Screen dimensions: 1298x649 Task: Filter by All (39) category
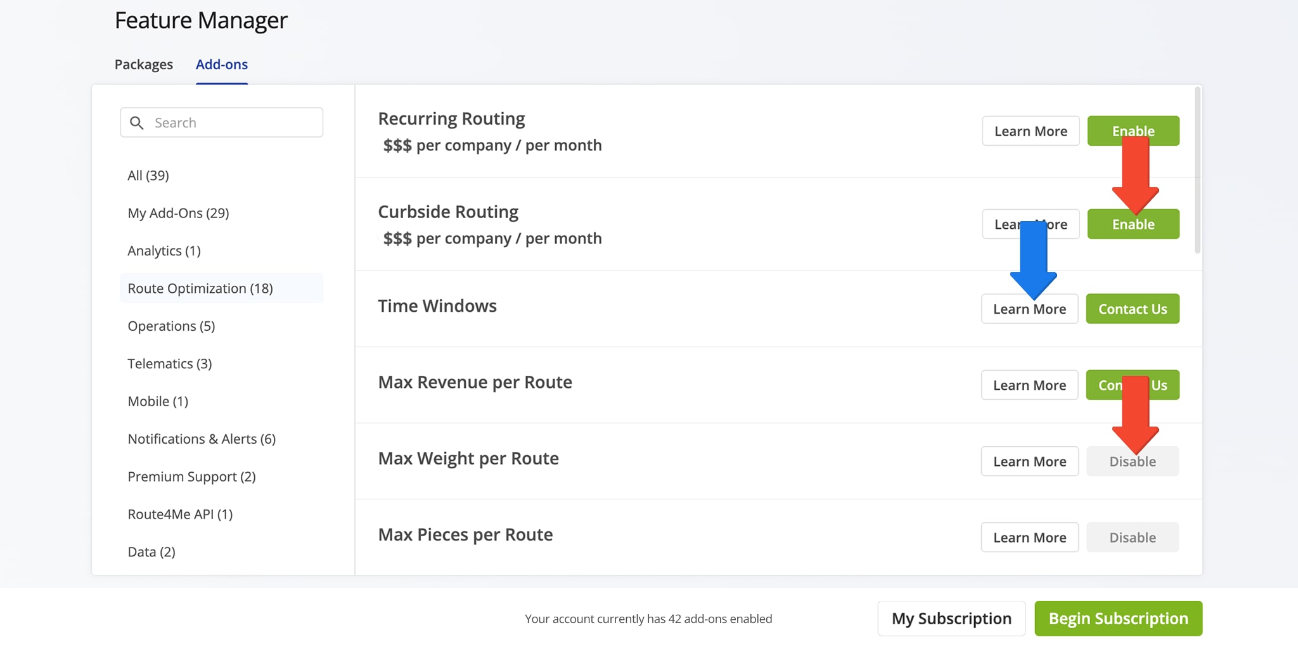148,176
